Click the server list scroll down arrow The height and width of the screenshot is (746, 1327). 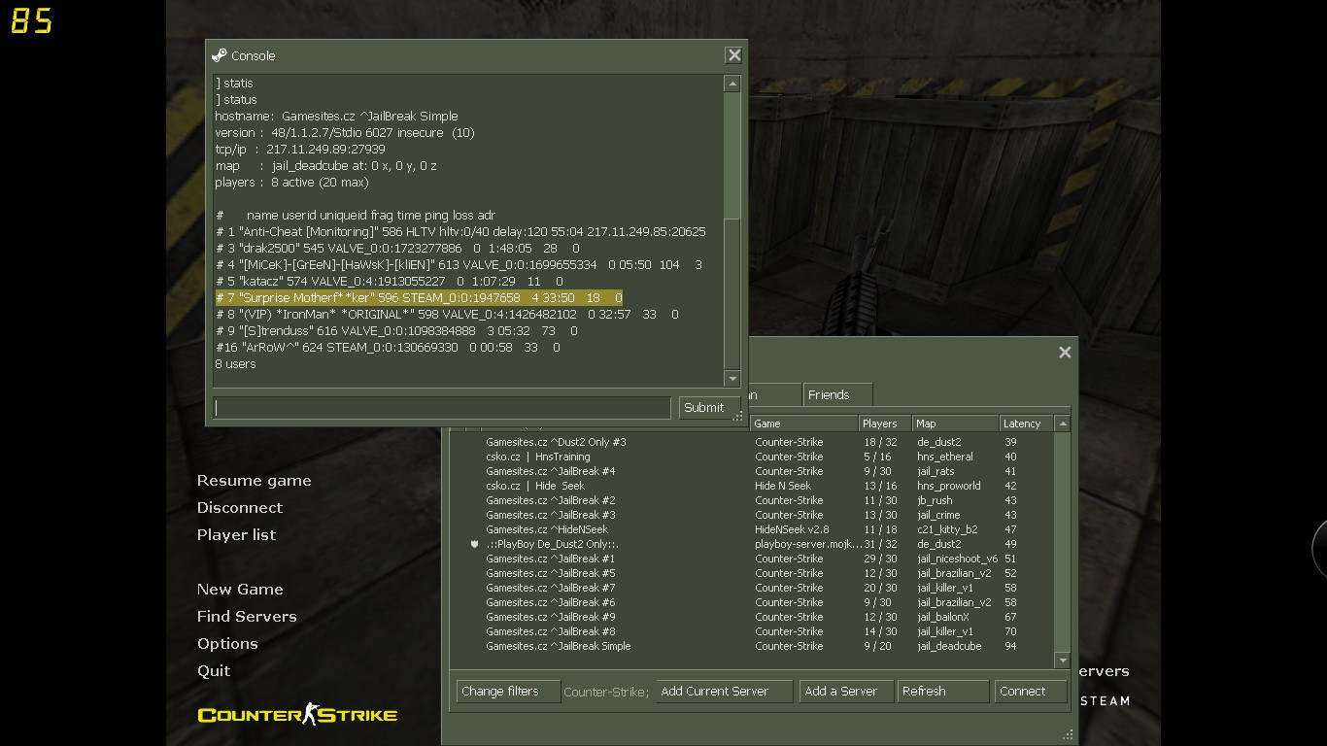click(1063, 660)
